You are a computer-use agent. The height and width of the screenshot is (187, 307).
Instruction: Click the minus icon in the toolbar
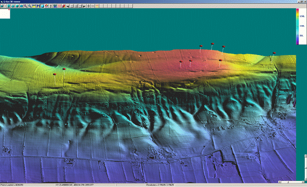(x=93, y=6)
